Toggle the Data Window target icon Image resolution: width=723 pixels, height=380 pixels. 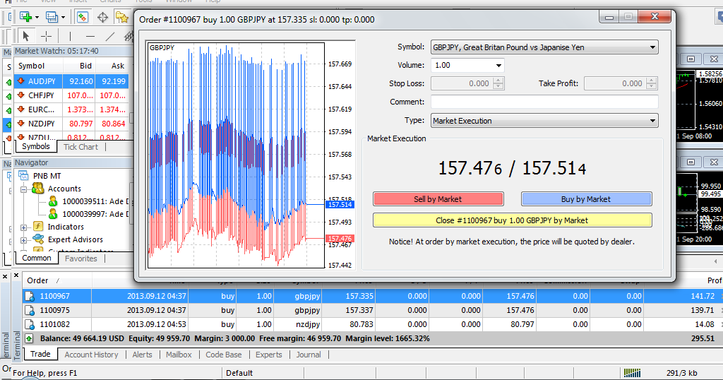tap(102, 18)
